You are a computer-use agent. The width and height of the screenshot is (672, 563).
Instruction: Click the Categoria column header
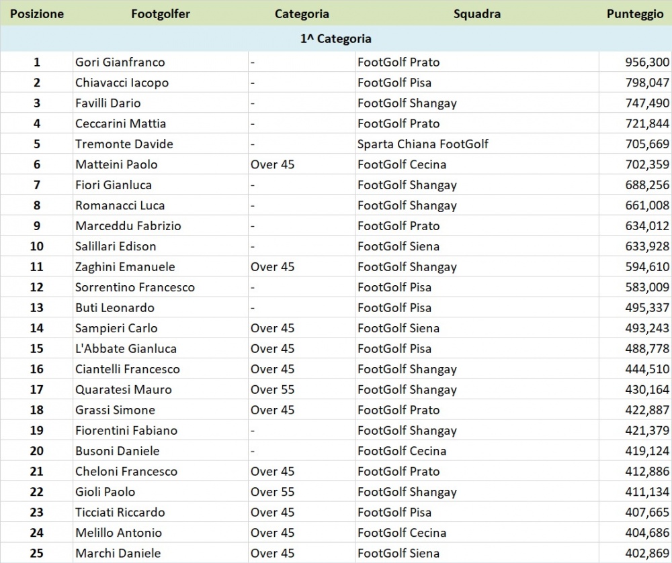pos(302,13)
